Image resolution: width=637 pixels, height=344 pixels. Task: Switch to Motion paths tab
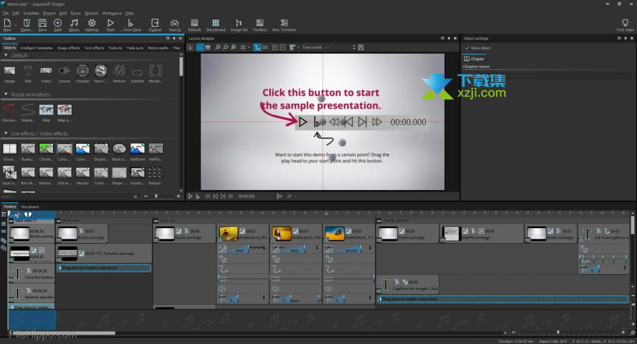click(x=158, y=48)
